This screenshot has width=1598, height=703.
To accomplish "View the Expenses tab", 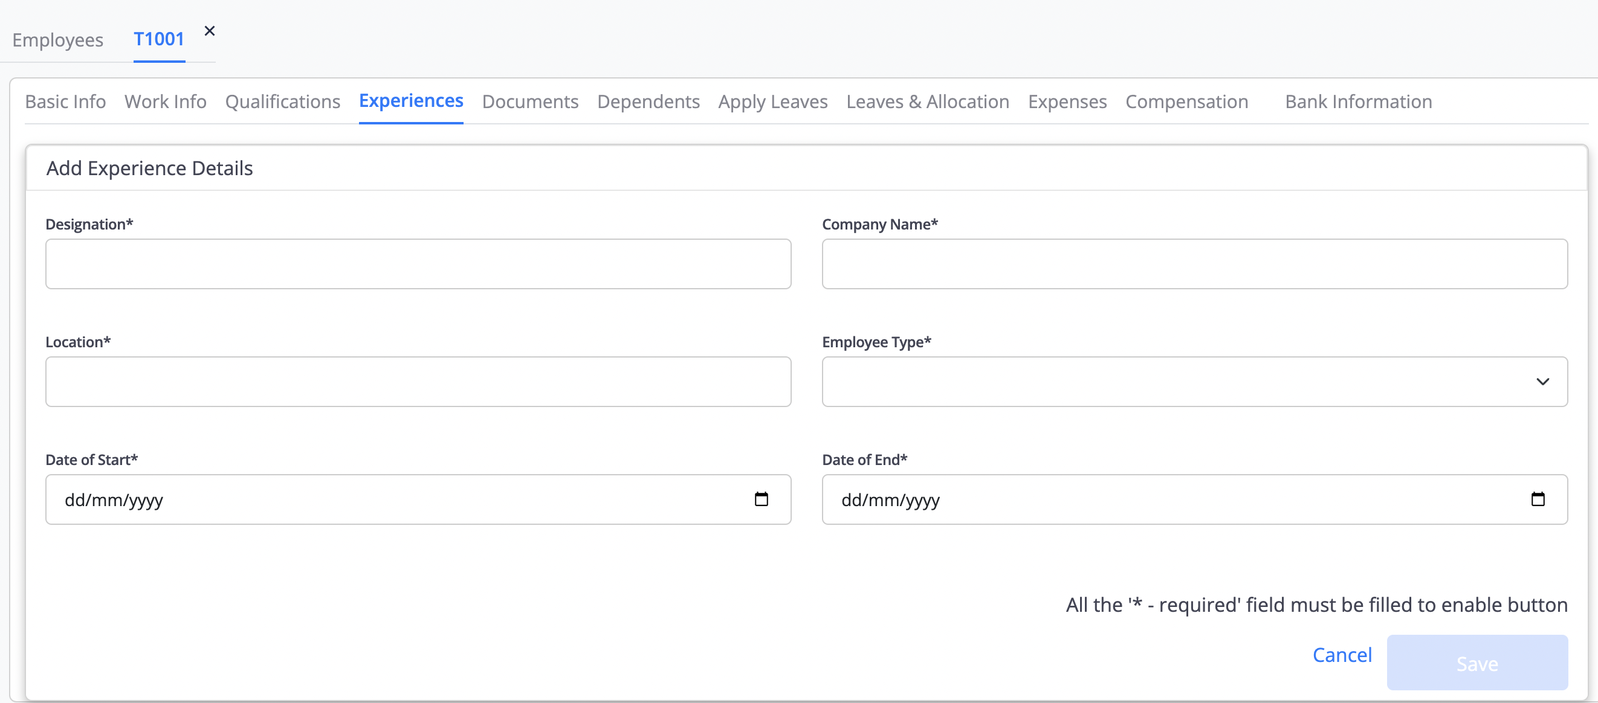I will coord(1067,101).
